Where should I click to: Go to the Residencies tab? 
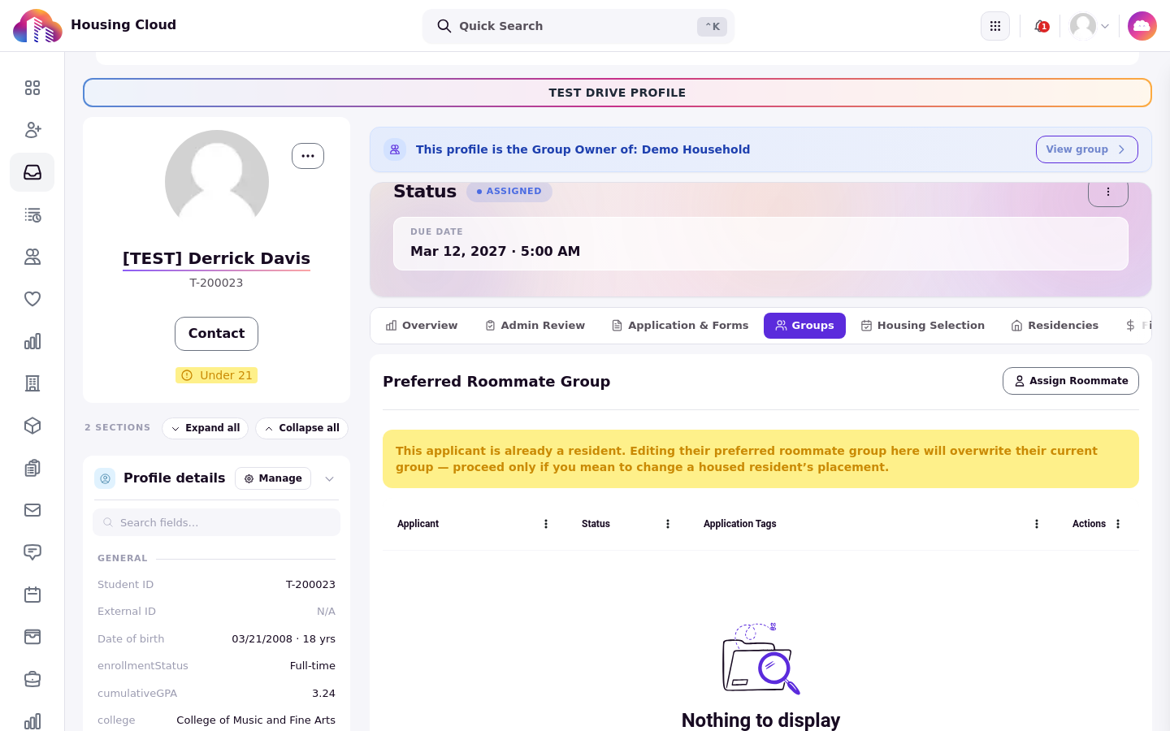click(x=1055, y=326)
